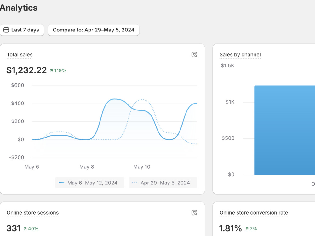
Task: Click the Online store conversion rate title
Action: click(254, 213)
